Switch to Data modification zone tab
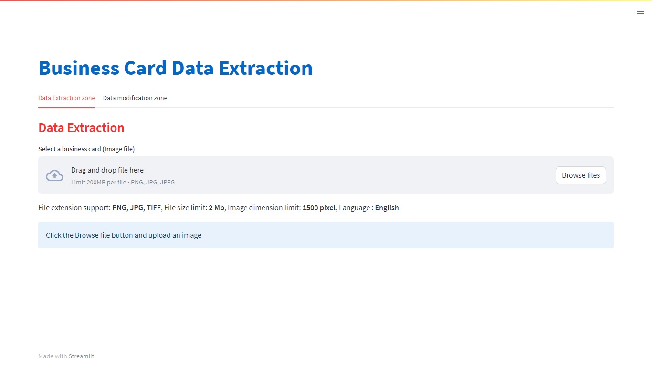The height and width of the screenshot is (366, 652). (135, 98)
